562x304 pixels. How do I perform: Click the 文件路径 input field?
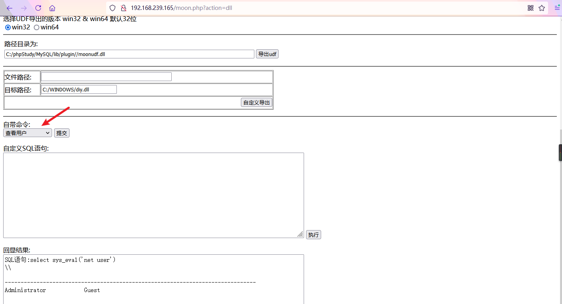coord(106,77)
